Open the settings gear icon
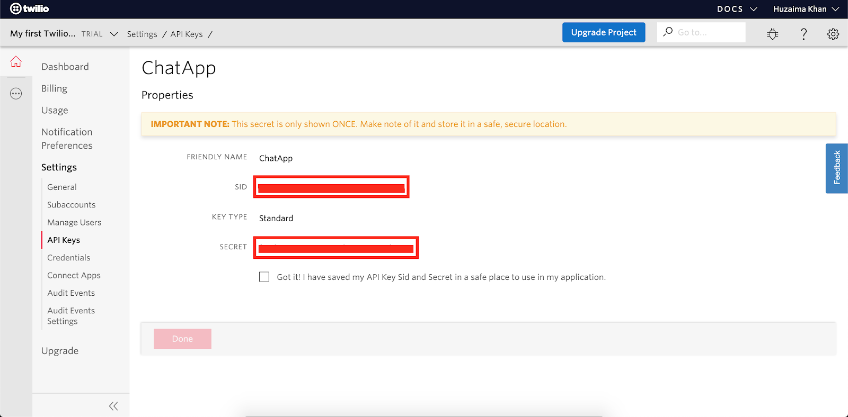 (833, 34)
